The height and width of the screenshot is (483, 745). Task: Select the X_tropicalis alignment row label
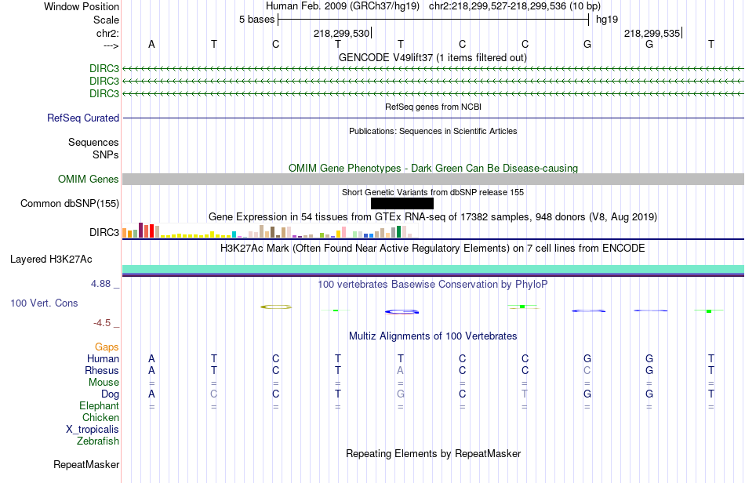[93, 430]
